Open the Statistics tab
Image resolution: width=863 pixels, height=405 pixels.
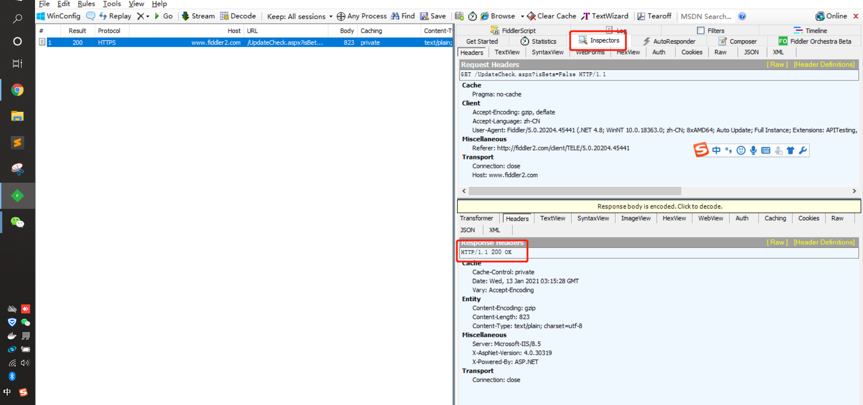538,41
